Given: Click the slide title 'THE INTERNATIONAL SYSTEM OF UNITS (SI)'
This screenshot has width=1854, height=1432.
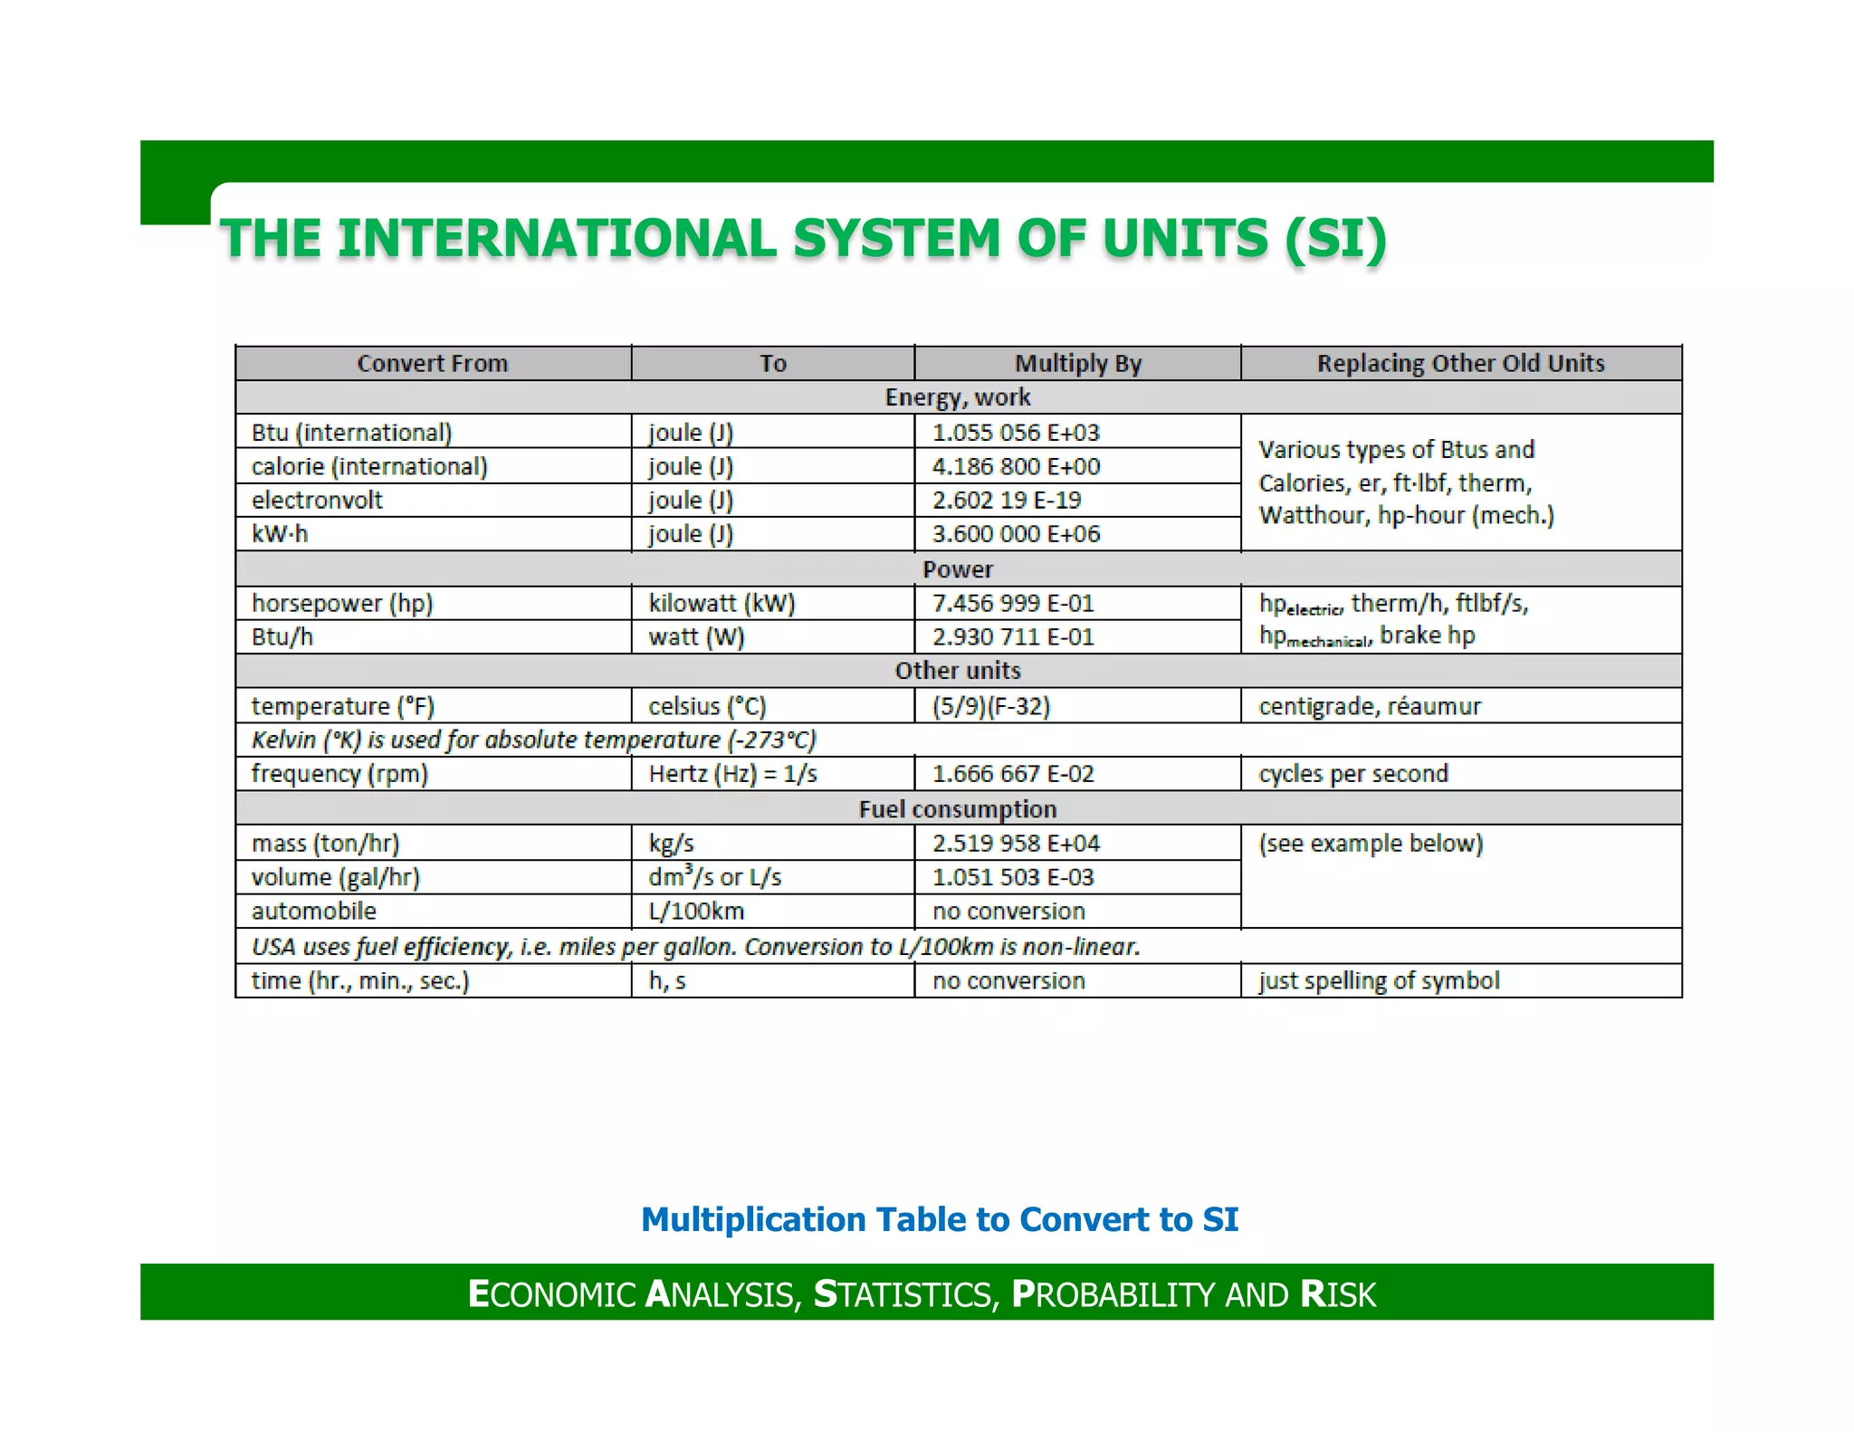Looking at the screenshot, I should click(803, 239).
